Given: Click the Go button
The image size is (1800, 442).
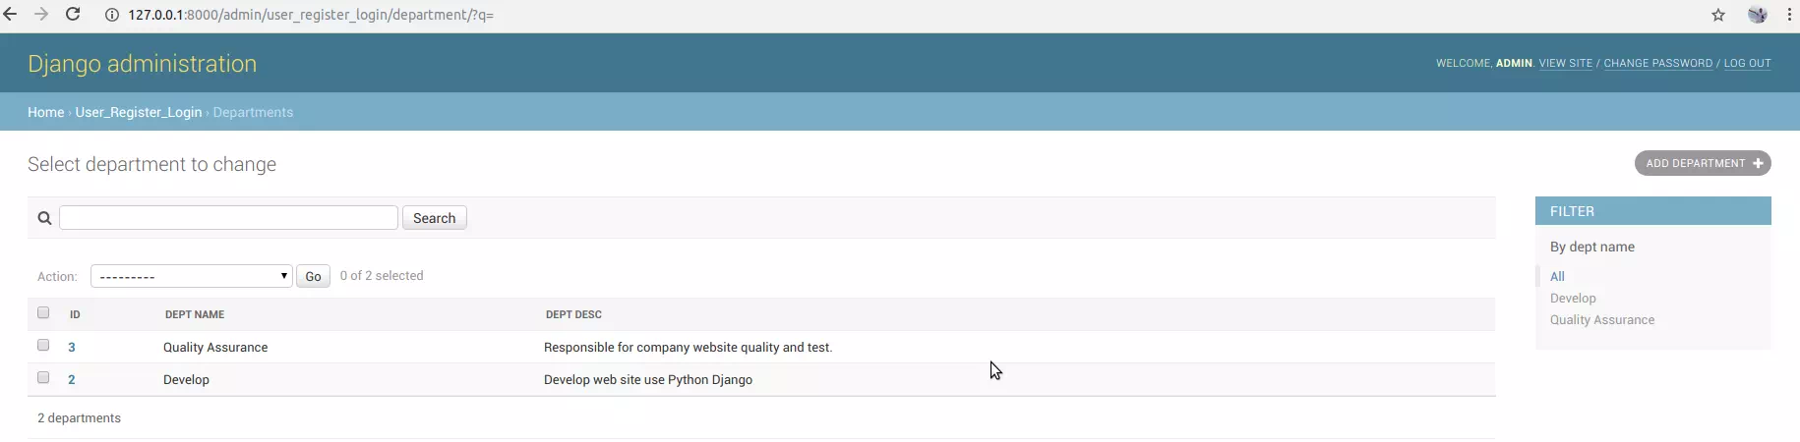Looking at the screenshot, I should click(313, 276).
